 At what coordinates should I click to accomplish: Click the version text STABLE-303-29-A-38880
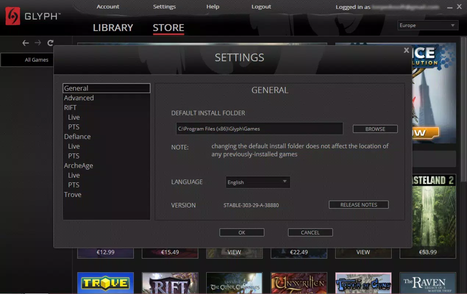251,205
